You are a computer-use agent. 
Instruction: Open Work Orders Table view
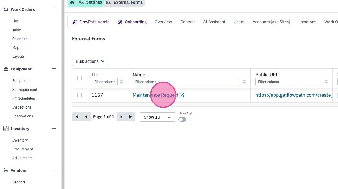click(17, 30)
